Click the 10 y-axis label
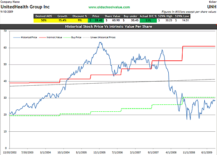This screenshot has width=217, height=155. coord(5,131)
